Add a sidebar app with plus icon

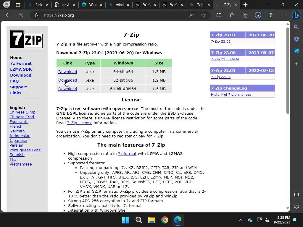[296, 64]
